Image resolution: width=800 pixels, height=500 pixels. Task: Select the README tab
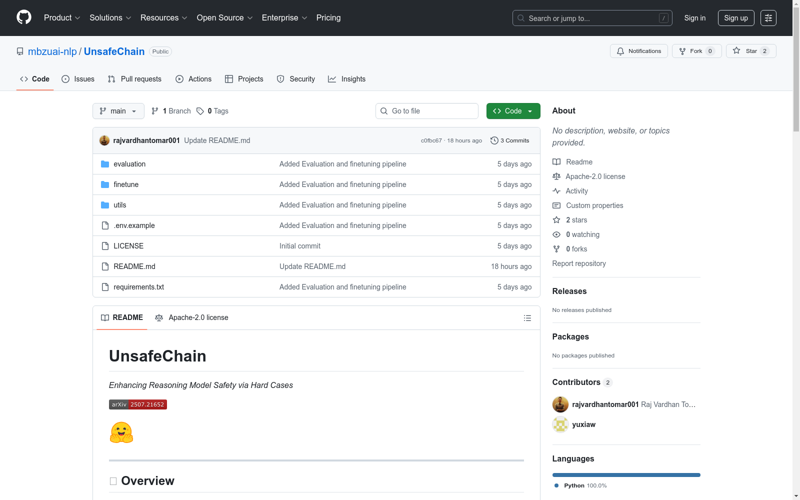[122, 317]
